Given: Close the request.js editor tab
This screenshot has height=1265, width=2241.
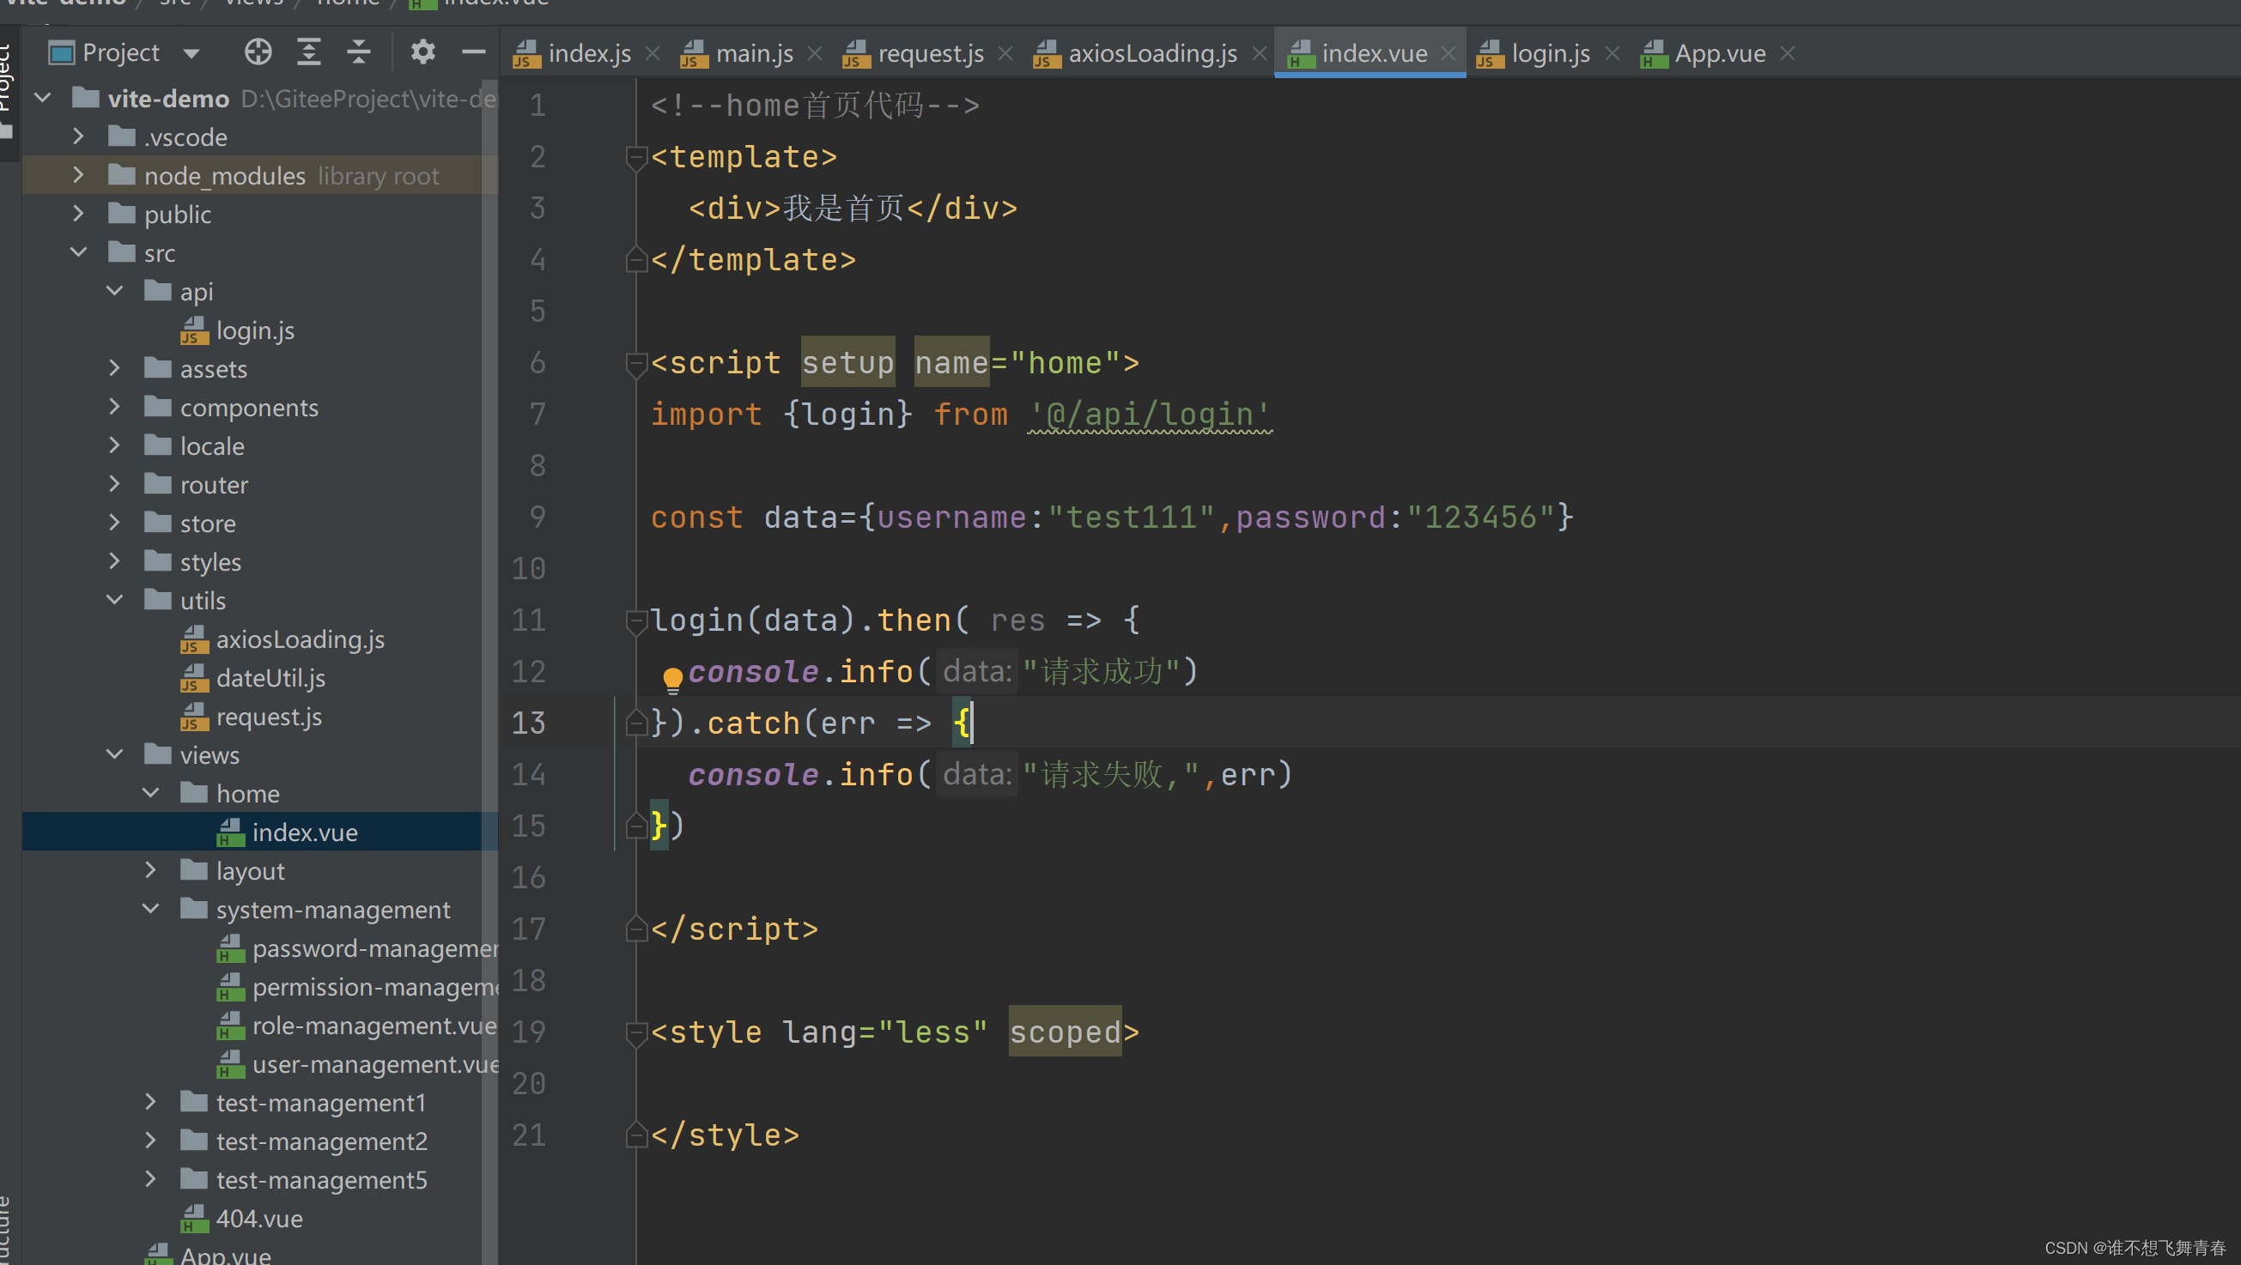Looking at the screenshot, I should (x=1005, y=54).
